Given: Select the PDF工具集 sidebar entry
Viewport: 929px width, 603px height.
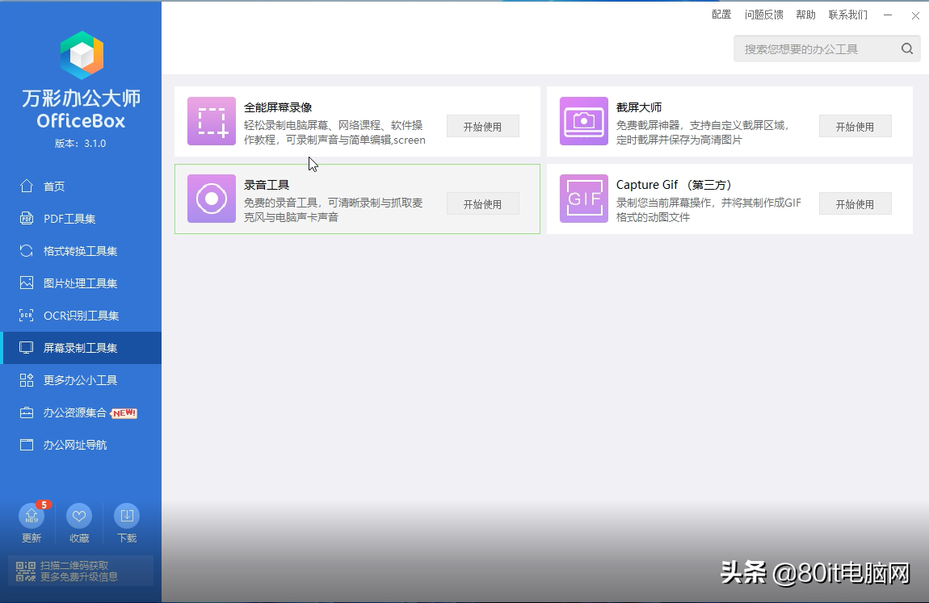Looking at the screenshot, I should pos(65,218).
